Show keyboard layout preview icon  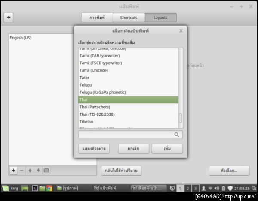coord(46,170)
